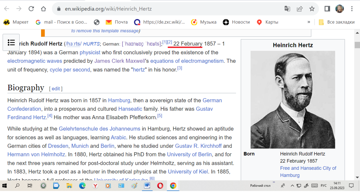This screenshot has height=192, width=360.
Task: Launch Microsoft Edge from the taskbar
Action: tap(82, 186)
